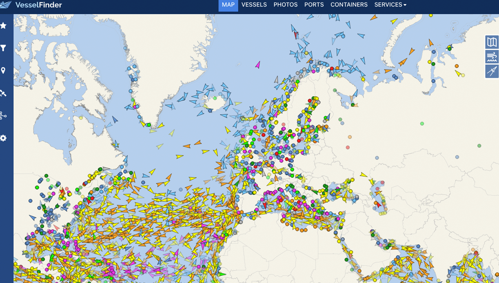Switch map layers with the map icon

coord(492,42)
